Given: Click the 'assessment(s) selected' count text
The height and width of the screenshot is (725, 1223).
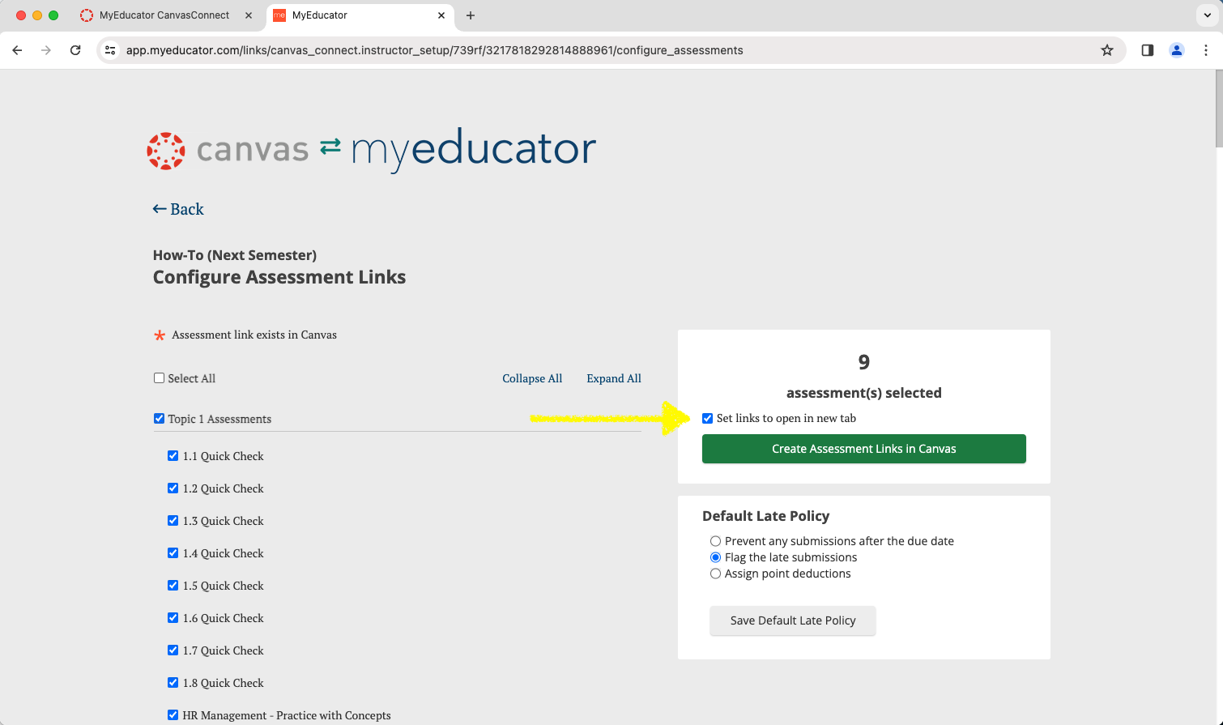Looking at the screenshot, I should click(x=864, y=393).
